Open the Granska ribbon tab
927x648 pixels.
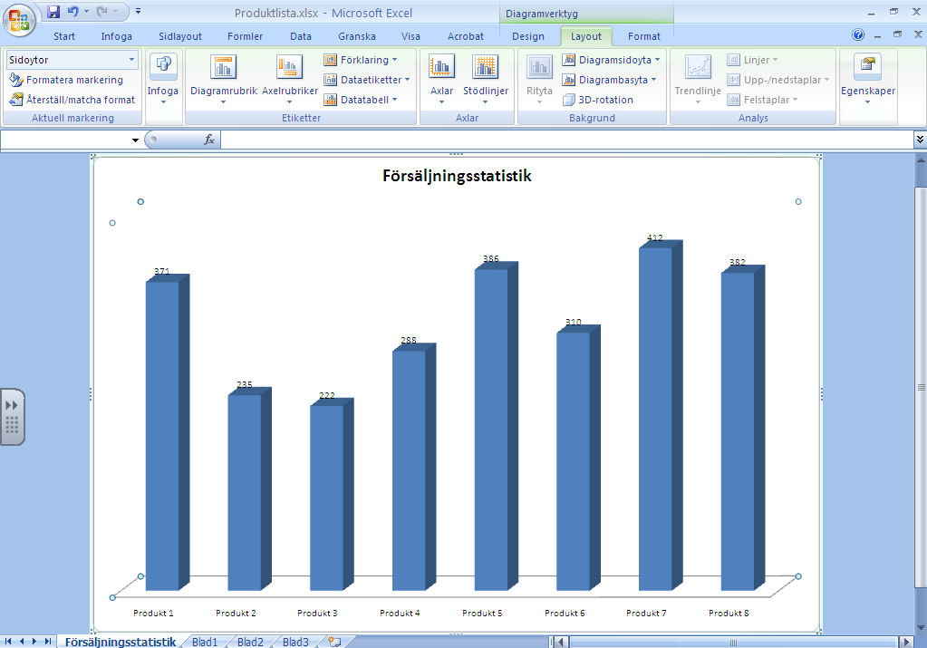click(x=356, y=36)
